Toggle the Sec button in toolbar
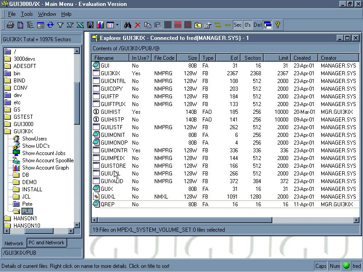The image size is (363, 272). [x=238, y=25]
